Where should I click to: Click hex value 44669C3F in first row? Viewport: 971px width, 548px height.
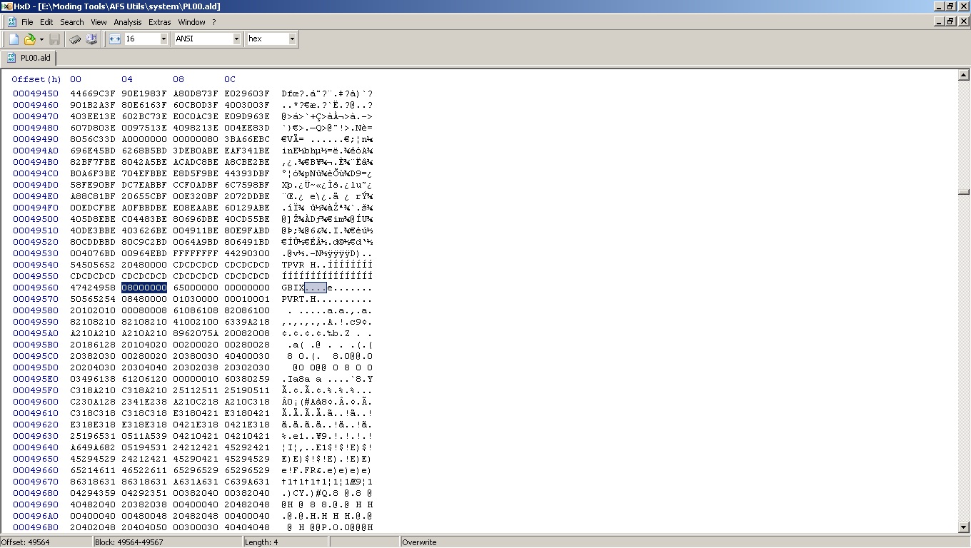pos(93,93)
